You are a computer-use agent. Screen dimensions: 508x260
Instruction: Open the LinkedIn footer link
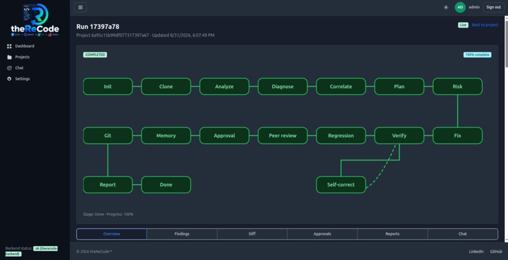[476, 252]
